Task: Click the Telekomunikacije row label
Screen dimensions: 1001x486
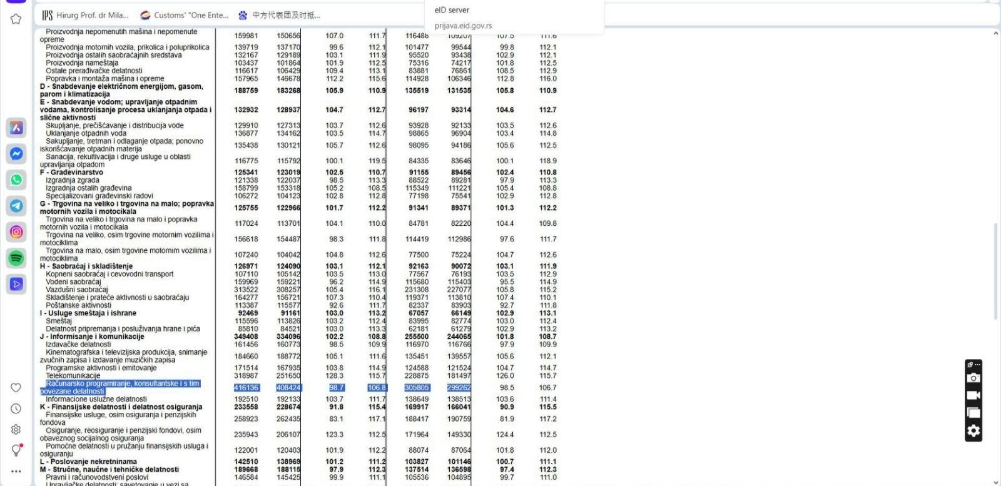Action: coord(73,376)
